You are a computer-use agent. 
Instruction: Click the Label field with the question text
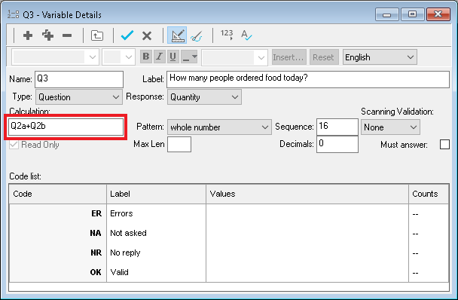point(308,79)
